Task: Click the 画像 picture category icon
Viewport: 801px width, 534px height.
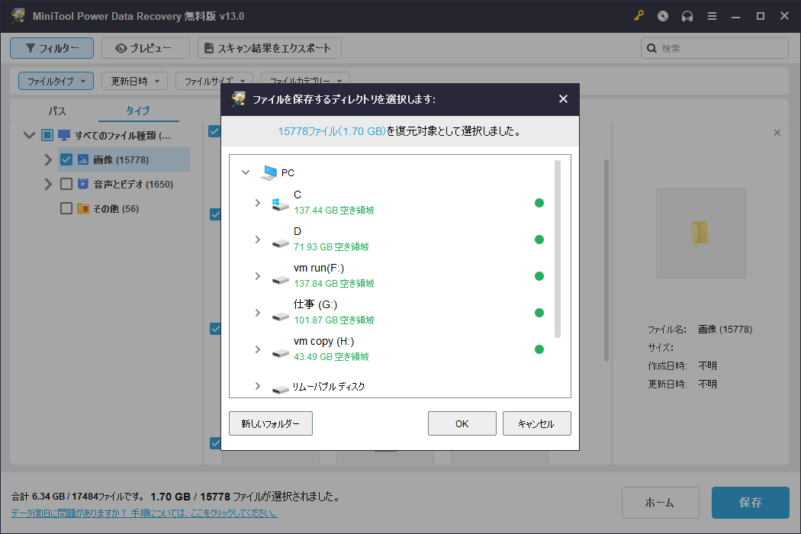Action: pos(82,159)
